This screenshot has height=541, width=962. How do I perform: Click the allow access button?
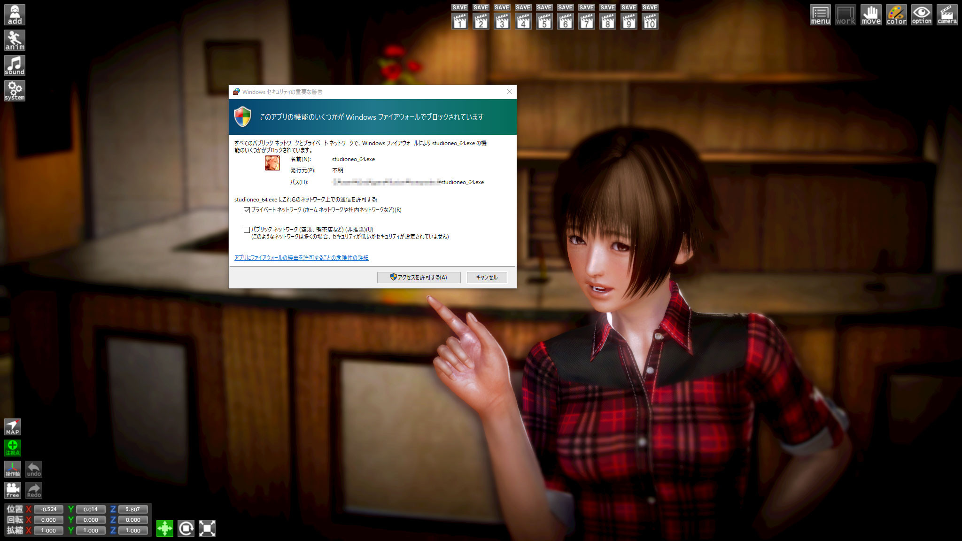point(419,278)
